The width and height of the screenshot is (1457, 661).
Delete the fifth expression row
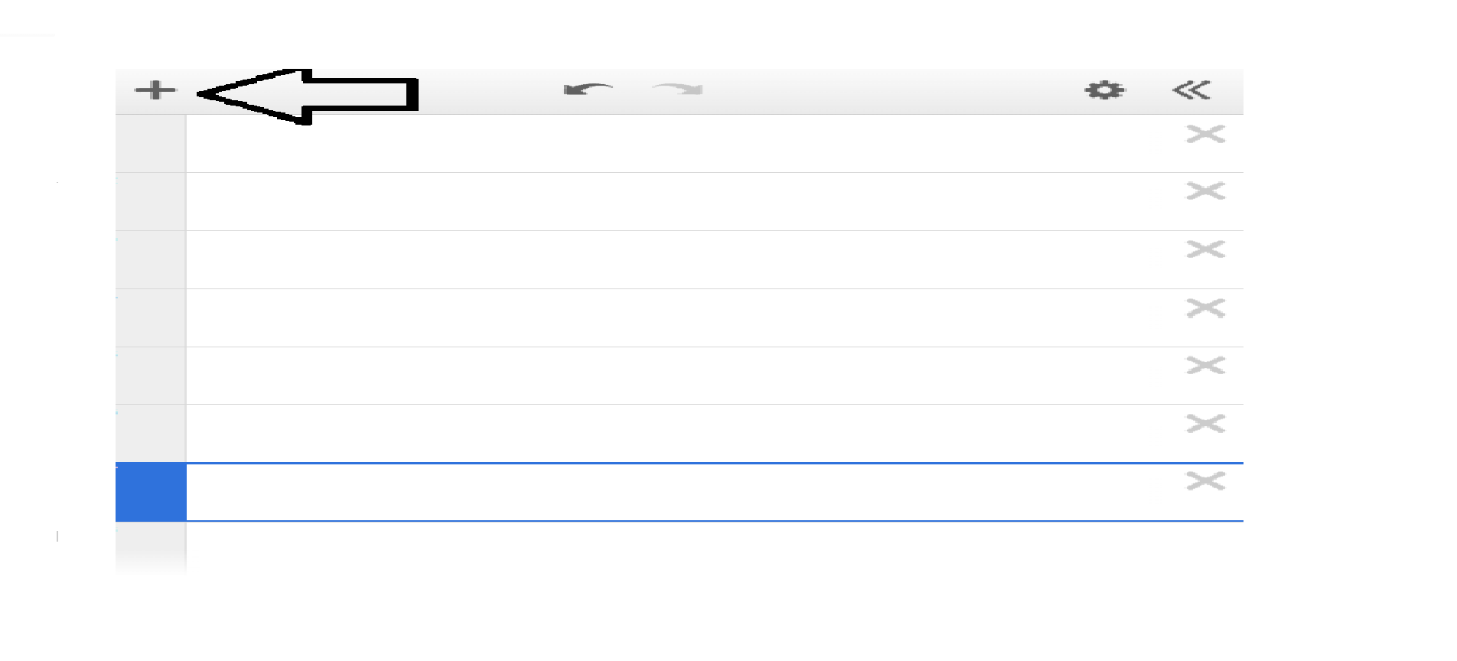pos(1205,365)
